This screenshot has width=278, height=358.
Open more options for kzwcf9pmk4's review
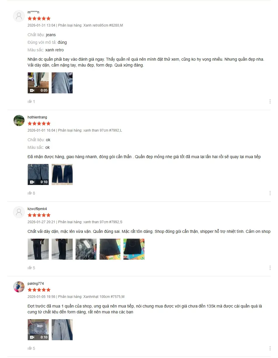click(x=270, y=268)
